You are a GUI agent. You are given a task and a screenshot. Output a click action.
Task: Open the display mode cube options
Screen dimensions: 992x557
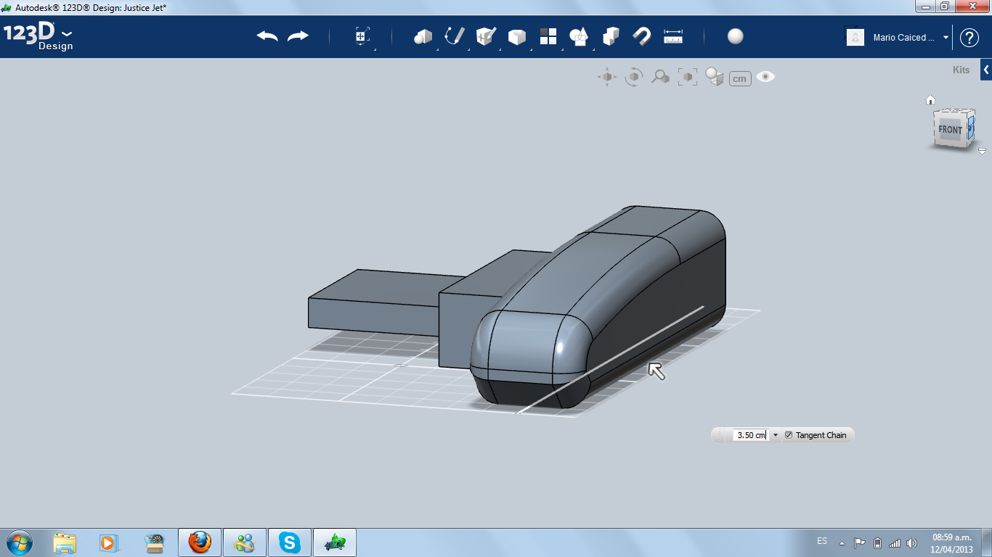click(x=715, y=77)
